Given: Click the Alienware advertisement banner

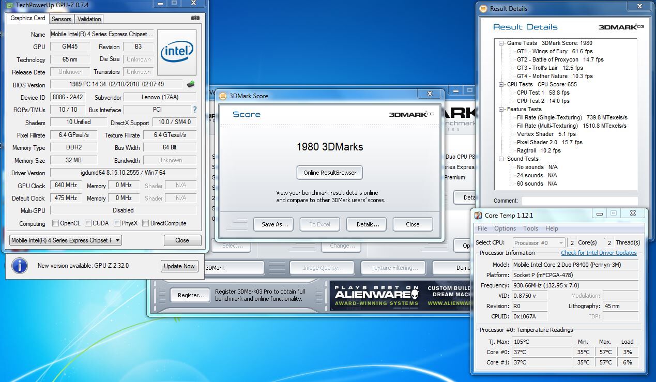Looking at the screenshot, I should click(x=400, y=295).
